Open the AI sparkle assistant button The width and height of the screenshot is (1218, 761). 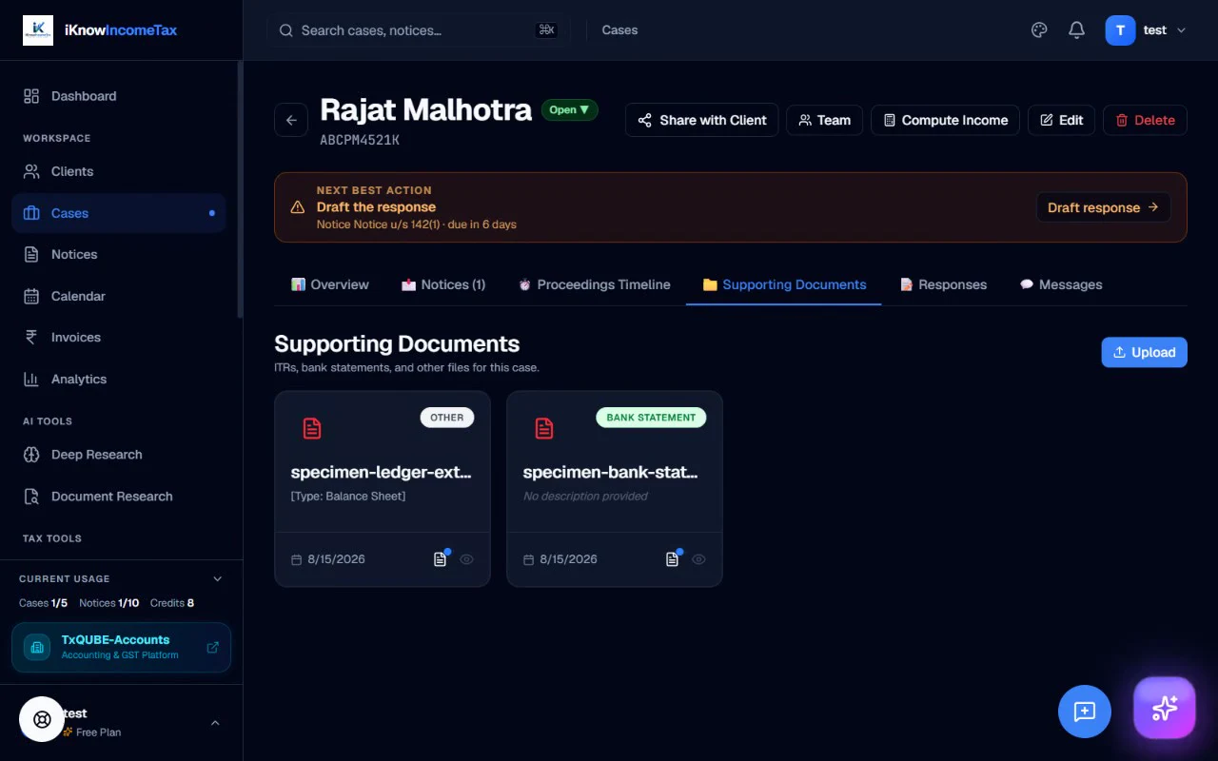1165,708
